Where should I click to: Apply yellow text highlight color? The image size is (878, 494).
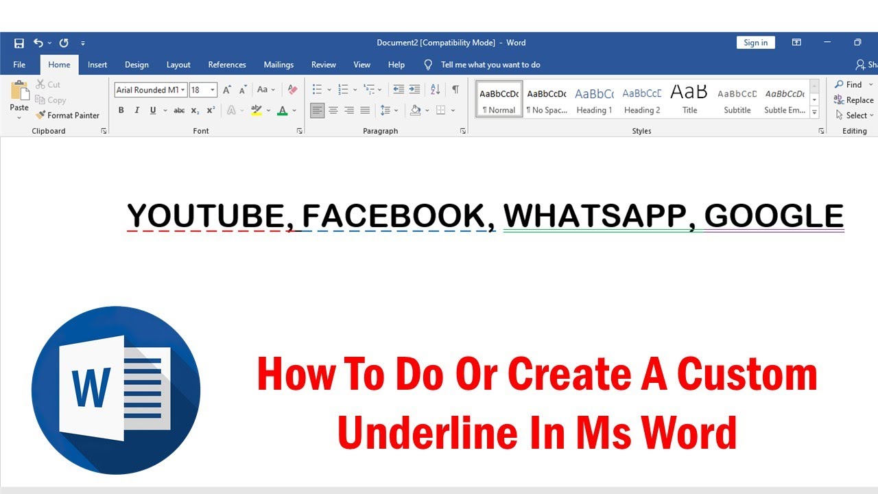pos(257,110)
